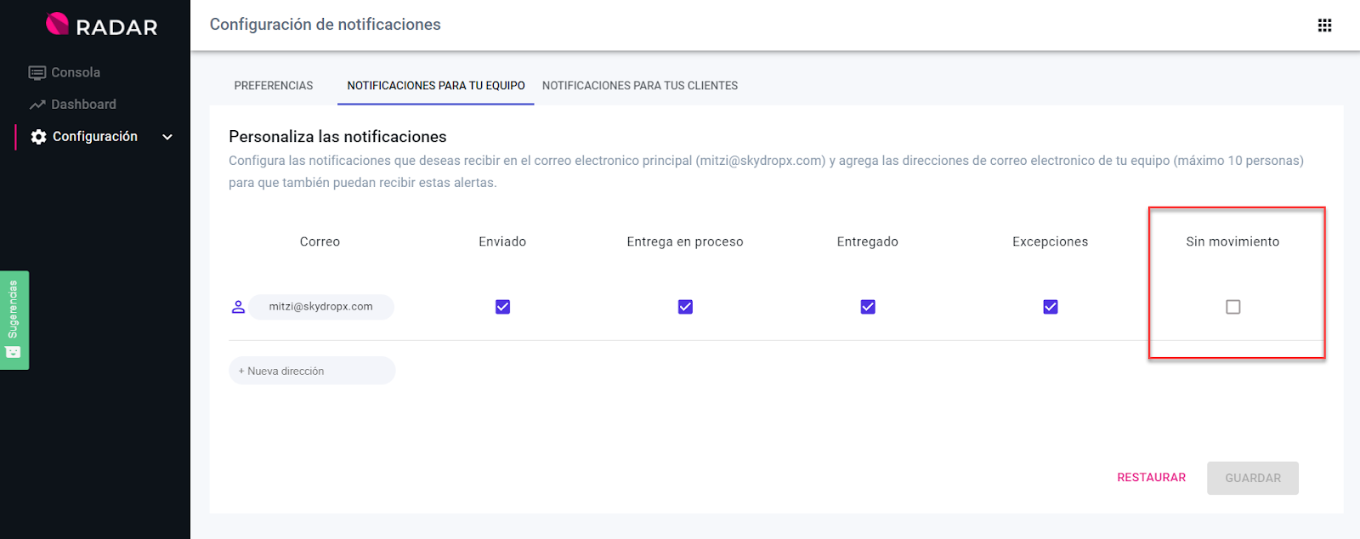Go to Dashboard in the sidebar

[83, 105]
